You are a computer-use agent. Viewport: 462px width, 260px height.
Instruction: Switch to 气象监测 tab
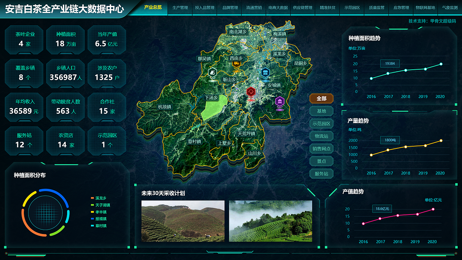(x=450, y=8)
